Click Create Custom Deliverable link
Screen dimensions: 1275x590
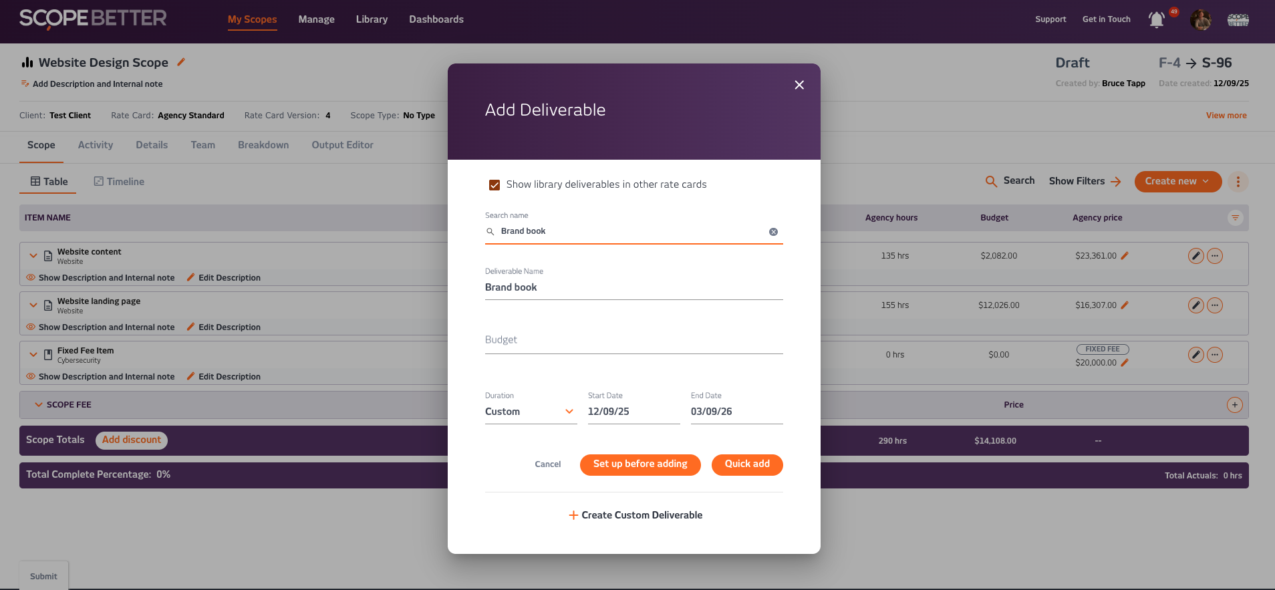[635, 515]
